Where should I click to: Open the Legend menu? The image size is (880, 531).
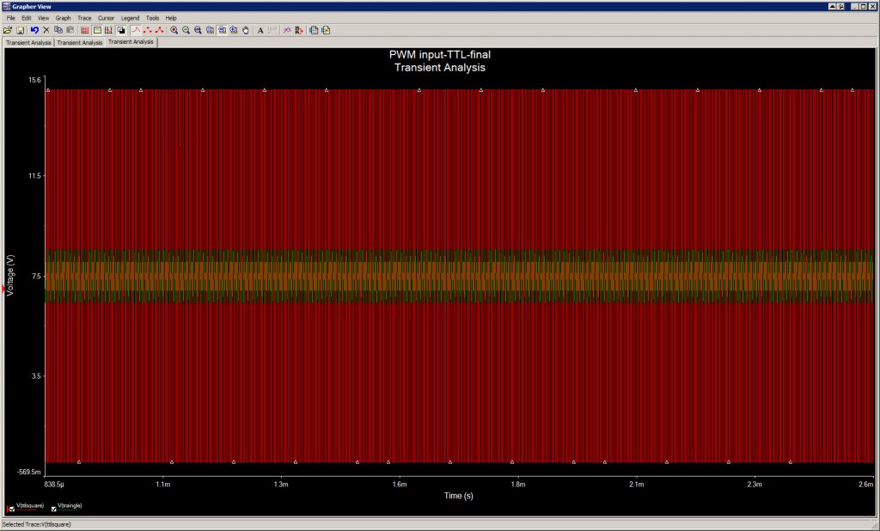[130, 18]
